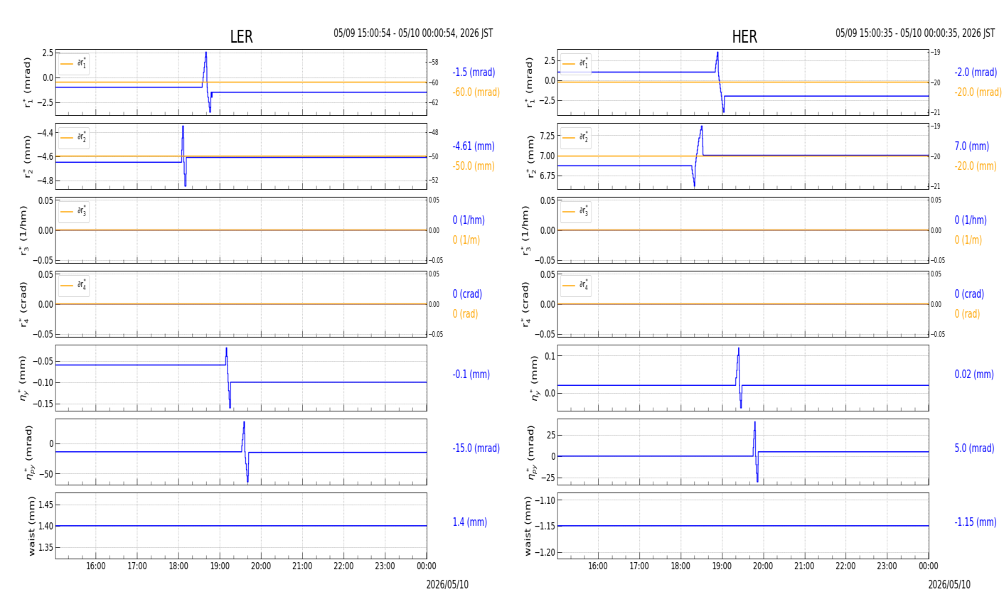Screen dimensions: 1004x614
Task: Click HER orange value 0 (rad)
Action: coord(967,314)
